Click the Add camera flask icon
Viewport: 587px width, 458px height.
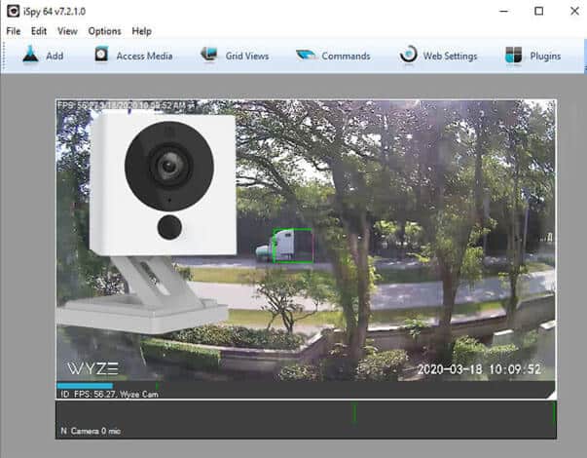(x=30, y=56)
